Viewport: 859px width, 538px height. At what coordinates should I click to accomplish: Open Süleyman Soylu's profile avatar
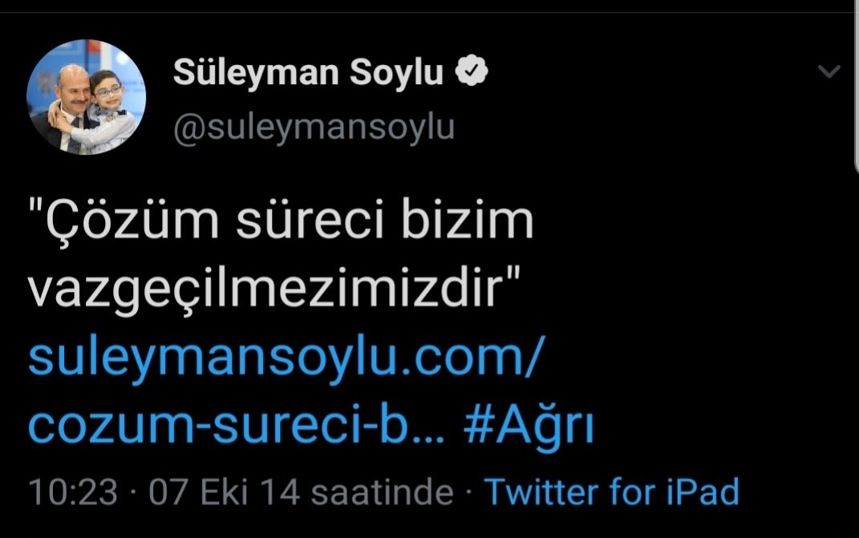(x=86, y=97)
